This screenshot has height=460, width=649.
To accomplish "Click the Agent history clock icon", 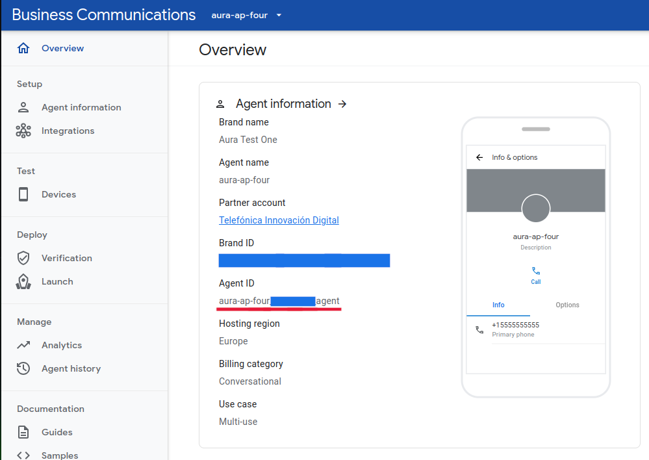I will 23,368.
